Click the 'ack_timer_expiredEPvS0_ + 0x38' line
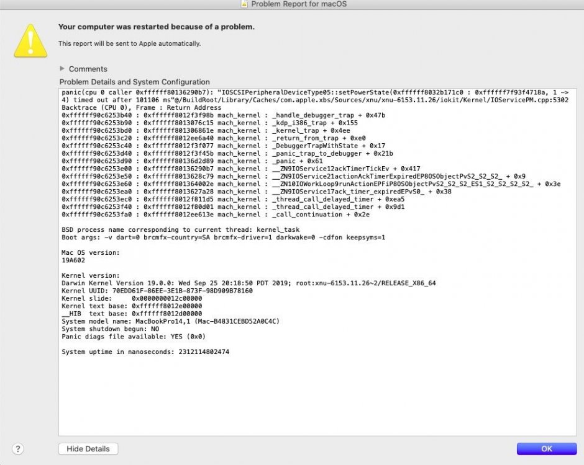Screen dimensions: 584x465 click(x=257, y=192)
